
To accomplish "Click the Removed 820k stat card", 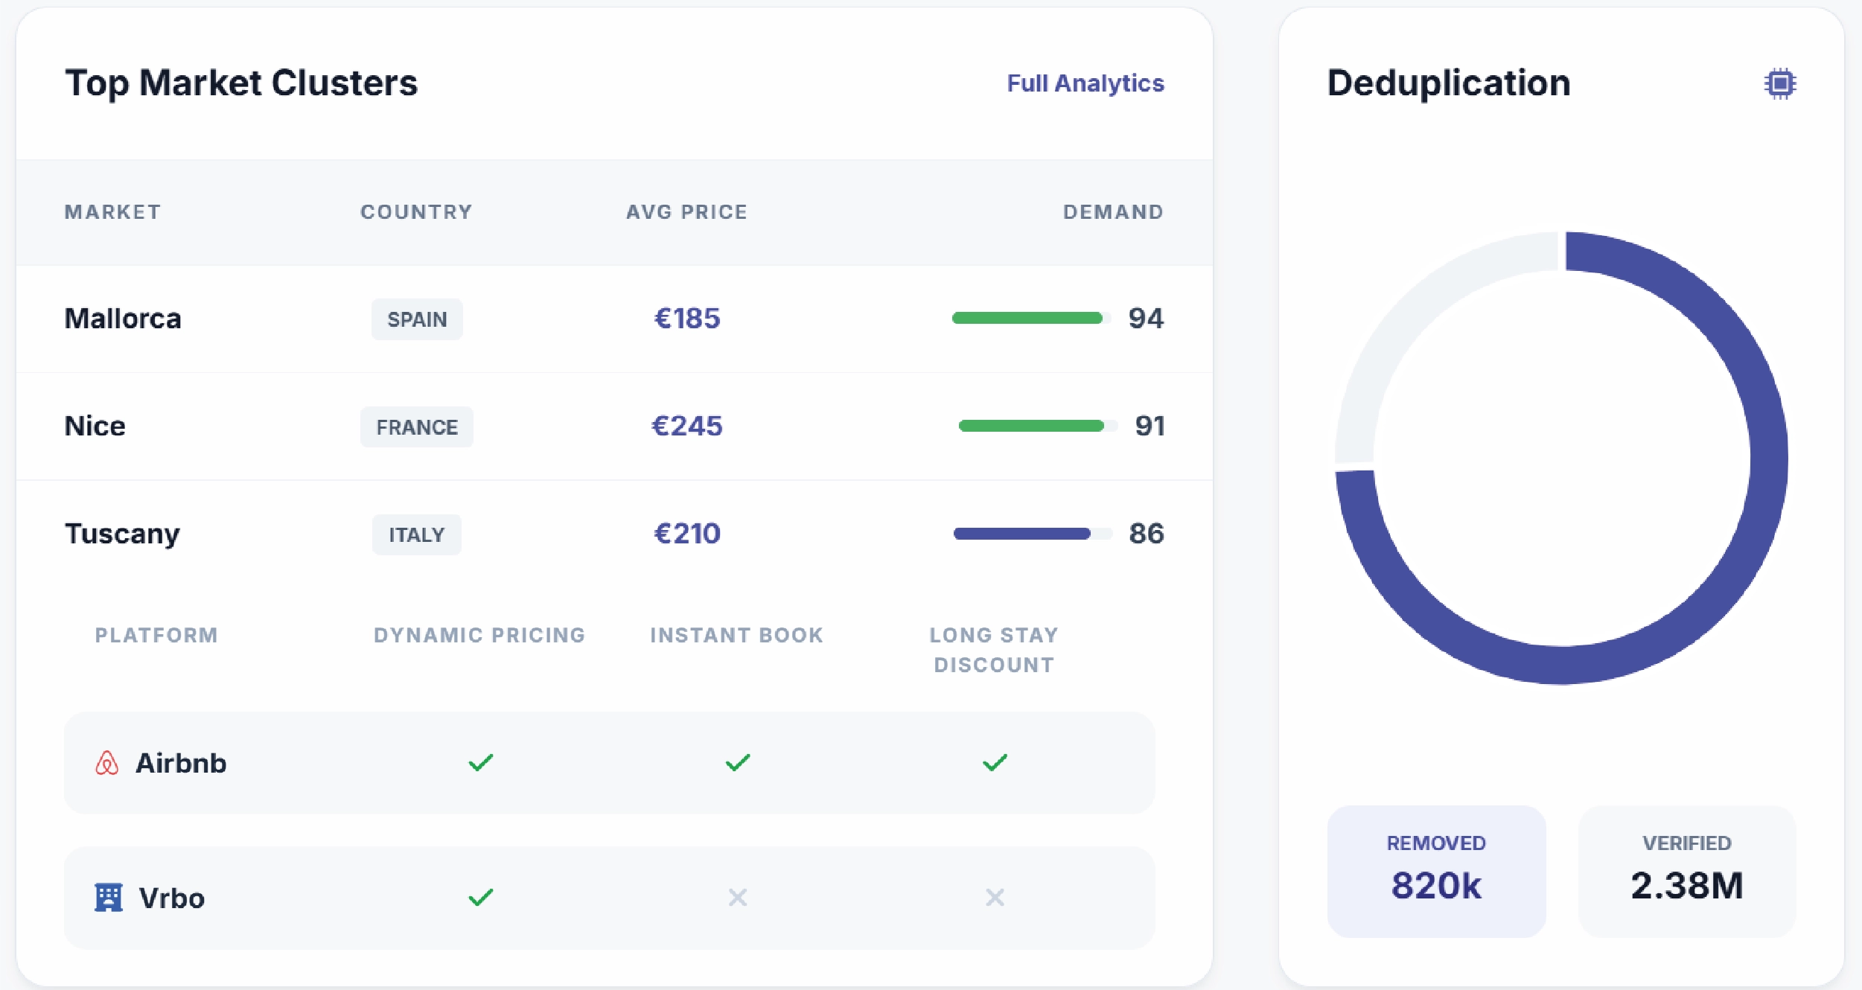I will [x=1436, y=871].
